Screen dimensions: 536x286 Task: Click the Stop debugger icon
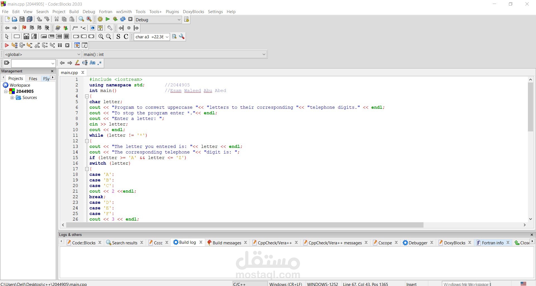click(67, 45)
